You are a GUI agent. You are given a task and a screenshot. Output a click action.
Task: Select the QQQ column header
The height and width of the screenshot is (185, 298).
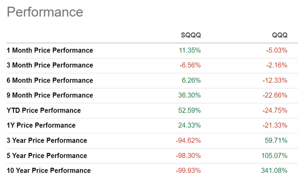click(279, 35)
